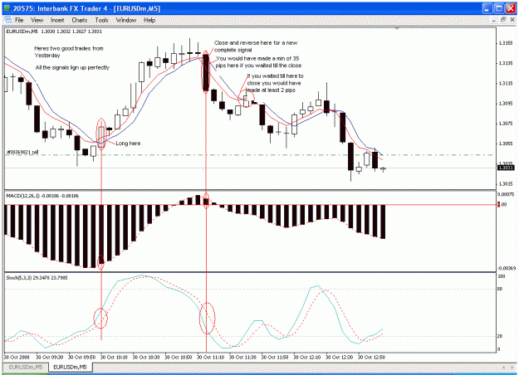Viewport: 519px width, 375px height.
Task: Click the 30 Oct 12:50 time axis label
Action: pos(371,357)
